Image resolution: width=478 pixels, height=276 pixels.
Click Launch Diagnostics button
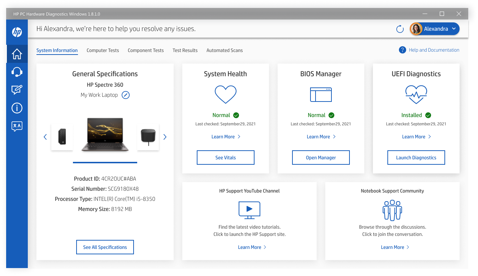pyautogui.click(x=416, y=158)
